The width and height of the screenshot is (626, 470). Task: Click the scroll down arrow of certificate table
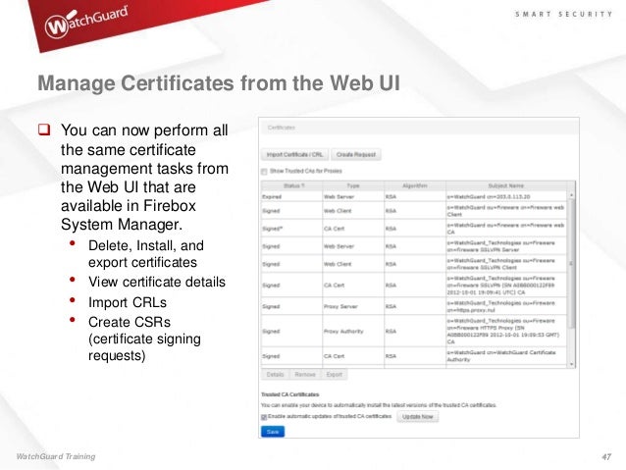pos(571,364)
